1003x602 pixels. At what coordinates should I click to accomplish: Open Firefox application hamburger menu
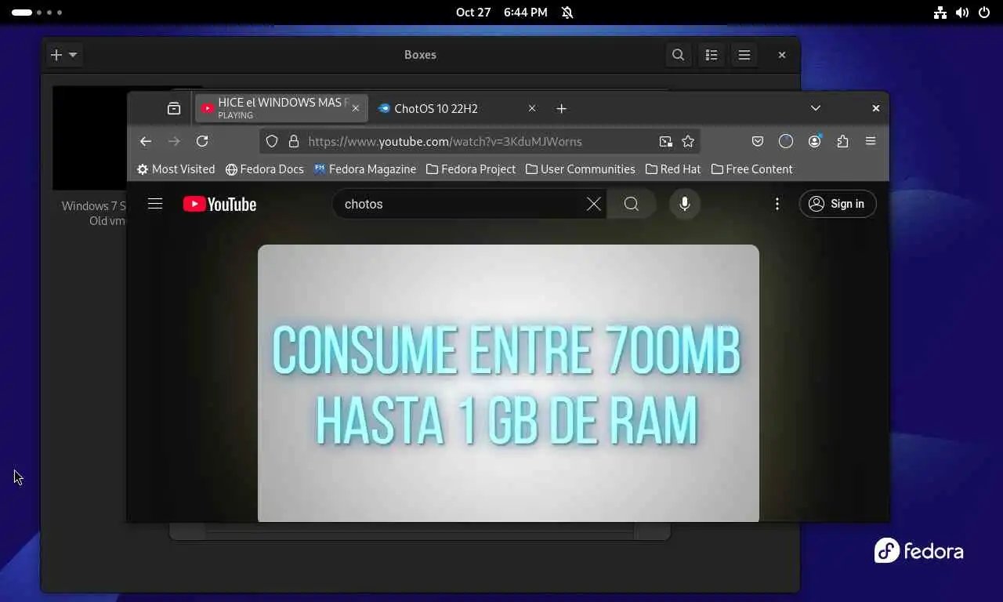click(871, 141)
